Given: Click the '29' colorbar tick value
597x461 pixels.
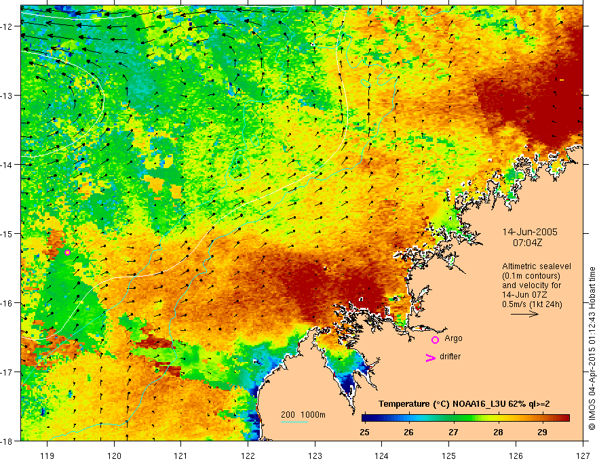Looking at the screenshot, I should [542, 432].
